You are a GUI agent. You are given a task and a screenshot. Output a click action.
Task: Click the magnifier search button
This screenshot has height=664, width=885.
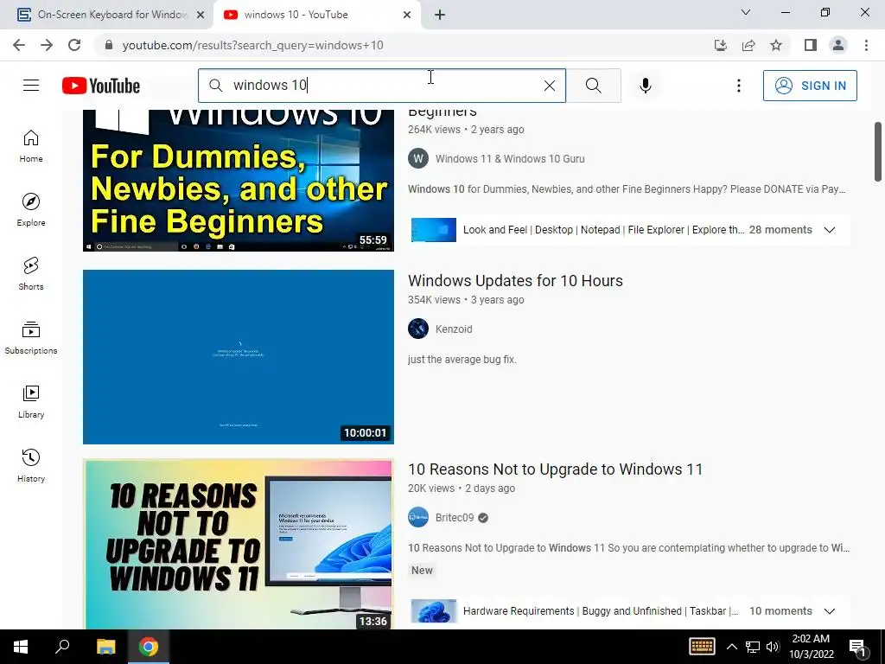coord(593,86)
